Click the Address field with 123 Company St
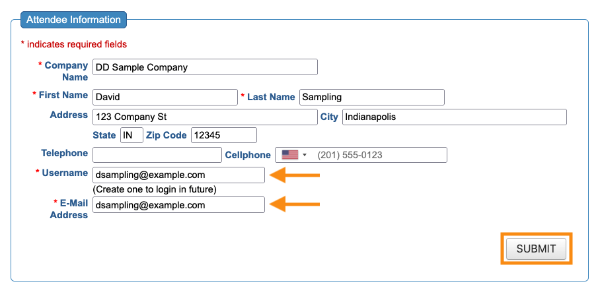The image size is (600, 296). (x=205, y=117)
